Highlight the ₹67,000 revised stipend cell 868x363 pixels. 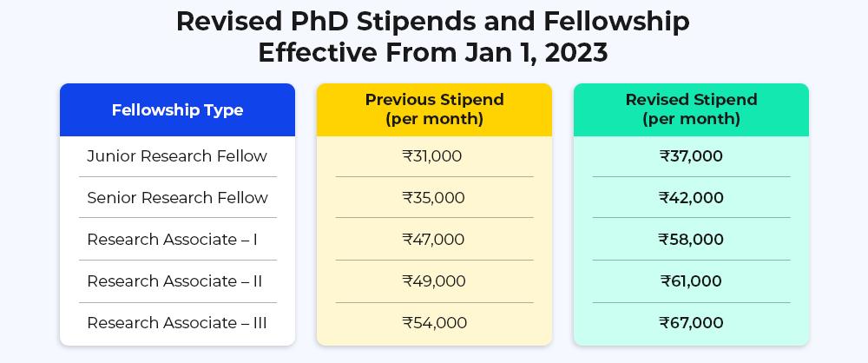tap(691, 323)
